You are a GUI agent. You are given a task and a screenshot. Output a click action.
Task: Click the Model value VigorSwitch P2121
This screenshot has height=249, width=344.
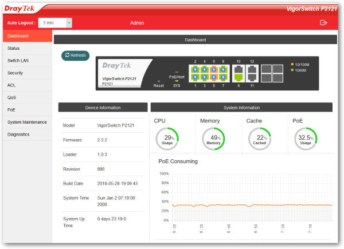pos(116,125)
